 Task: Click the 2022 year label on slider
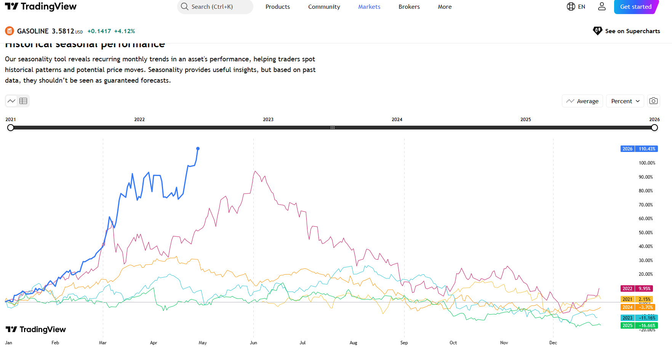point(139,119)
